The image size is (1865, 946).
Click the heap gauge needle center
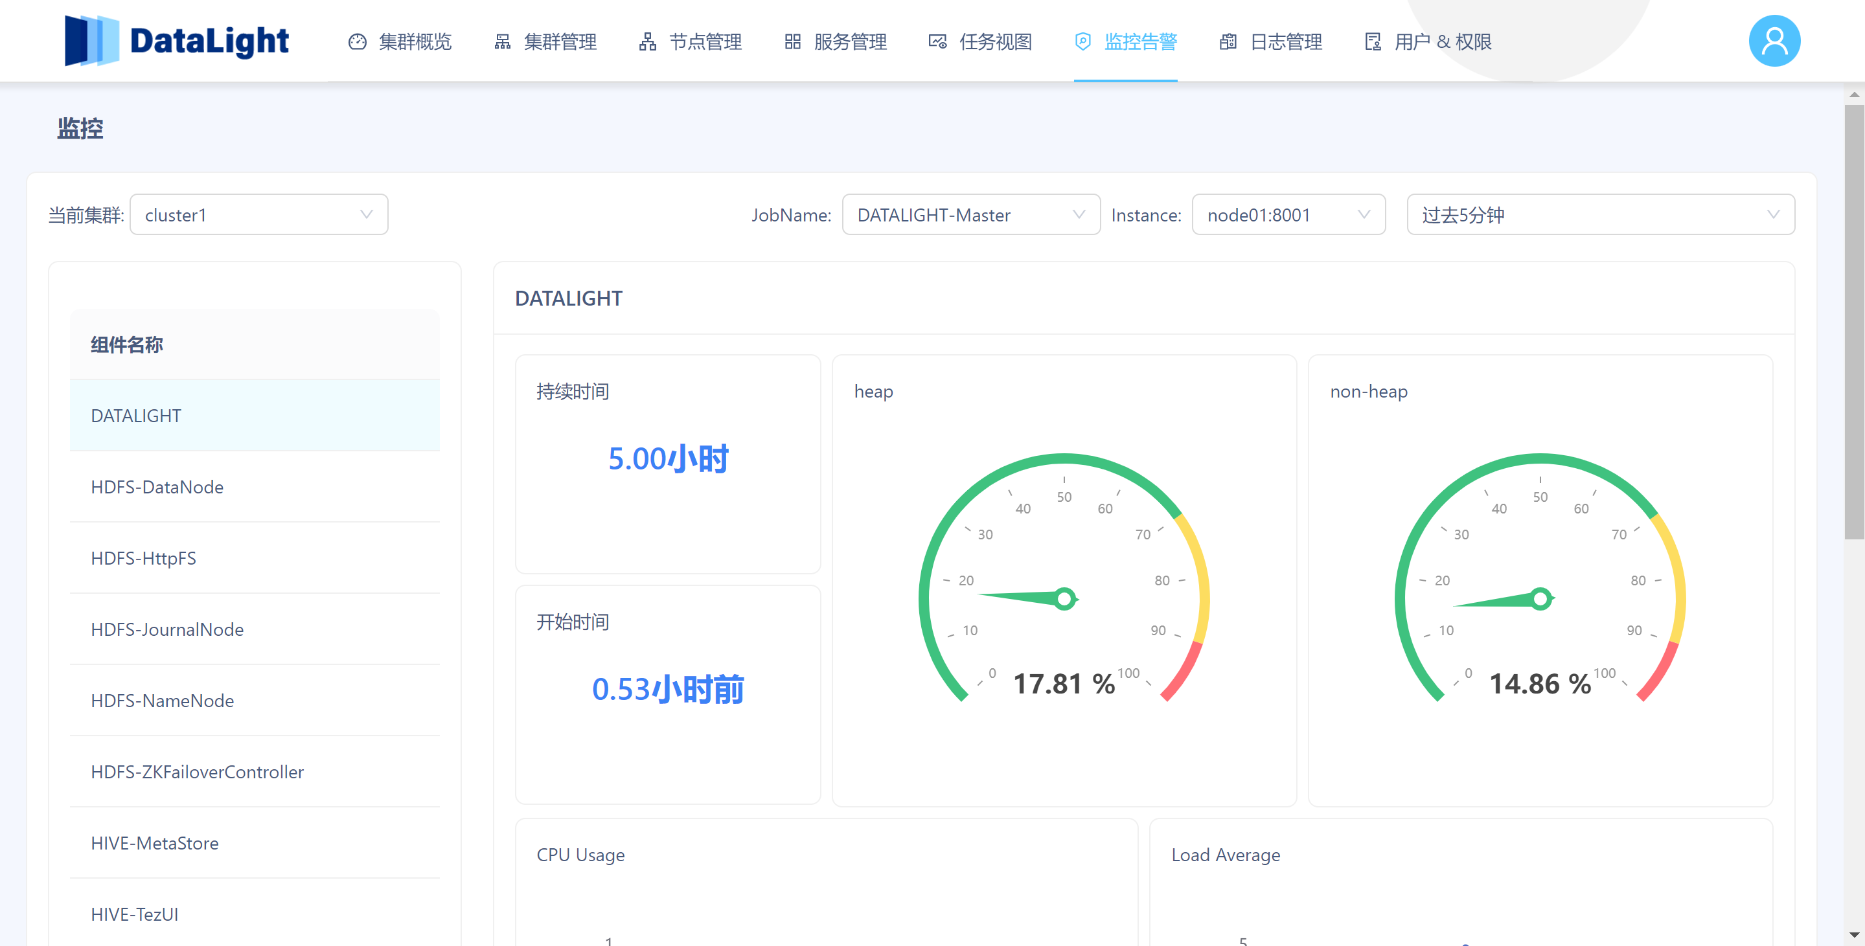(1064, 598)
